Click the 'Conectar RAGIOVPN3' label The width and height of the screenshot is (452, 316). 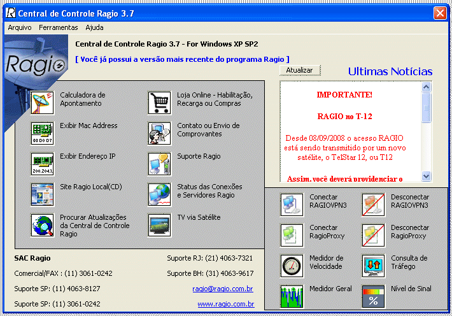coord(328,201)
